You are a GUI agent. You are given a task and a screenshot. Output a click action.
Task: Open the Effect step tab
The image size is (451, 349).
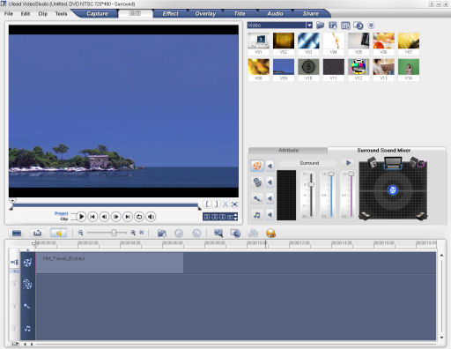tap(170, 13)
